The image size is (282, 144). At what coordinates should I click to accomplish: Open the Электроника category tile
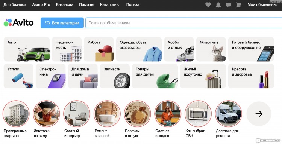click(x=51, y=76)
